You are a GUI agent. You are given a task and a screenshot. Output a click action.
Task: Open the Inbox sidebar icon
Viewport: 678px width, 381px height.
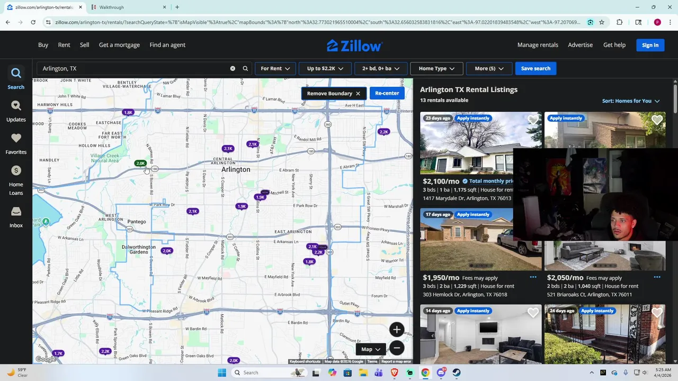tap(16, 217)
